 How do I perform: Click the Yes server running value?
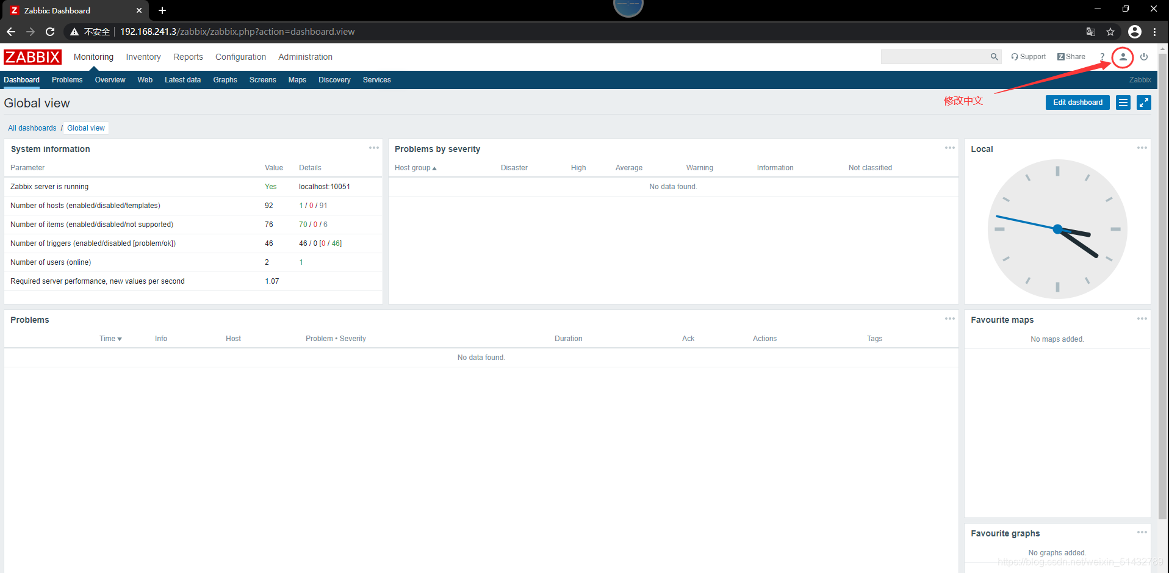point(270,187)
